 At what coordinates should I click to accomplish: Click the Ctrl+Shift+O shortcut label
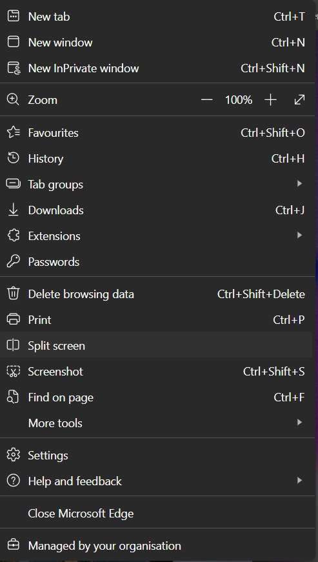(x=273, y=133)
